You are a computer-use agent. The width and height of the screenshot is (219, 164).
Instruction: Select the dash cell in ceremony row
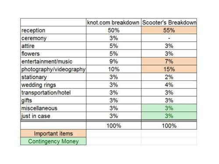click(x=169, y=38)
